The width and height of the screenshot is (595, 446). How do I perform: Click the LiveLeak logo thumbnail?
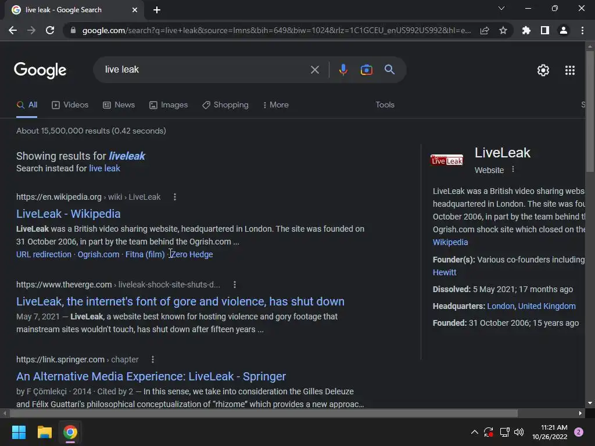coord(447,160)
